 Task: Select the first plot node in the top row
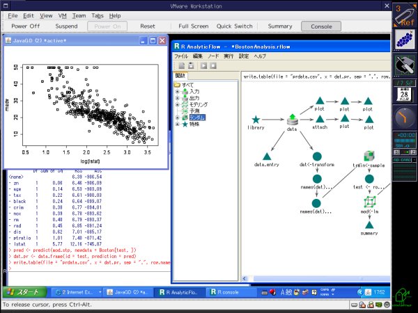pos(320,101)
